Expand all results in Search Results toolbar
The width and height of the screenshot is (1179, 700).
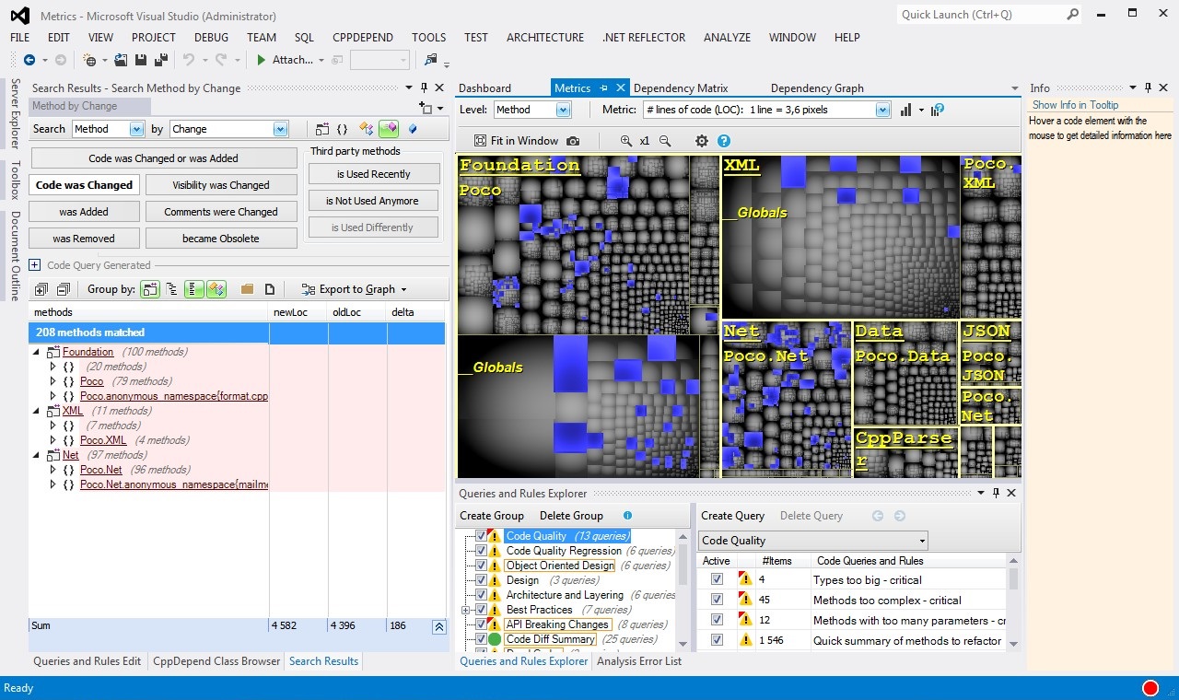41,289
